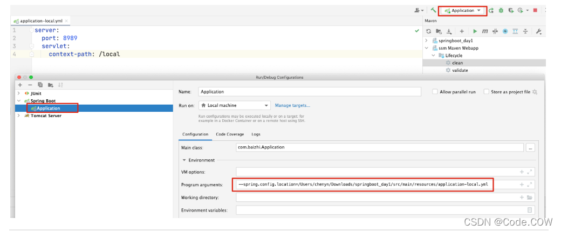Switch to the Logs tab
This screenshot has height=231, width=561.
pos(256,134)
